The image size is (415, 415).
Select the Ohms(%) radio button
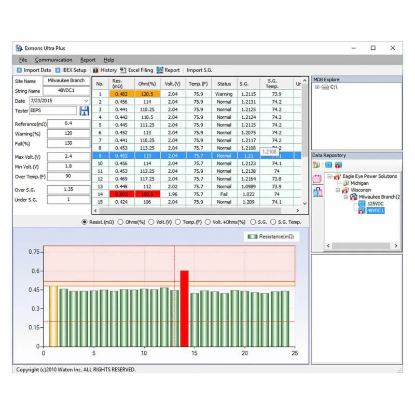tap(121, 222)
